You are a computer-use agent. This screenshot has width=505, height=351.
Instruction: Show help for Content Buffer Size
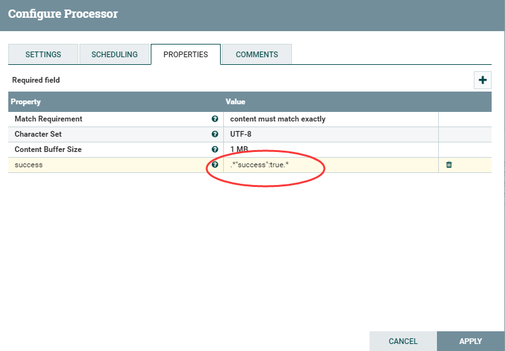point(215,149)
